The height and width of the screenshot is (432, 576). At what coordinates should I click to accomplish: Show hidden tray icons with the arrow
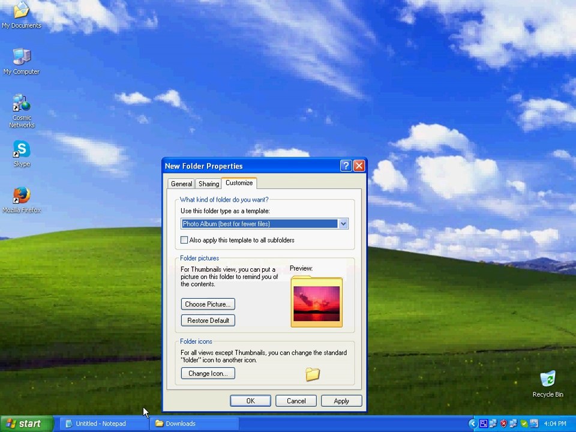pos(473,424)
